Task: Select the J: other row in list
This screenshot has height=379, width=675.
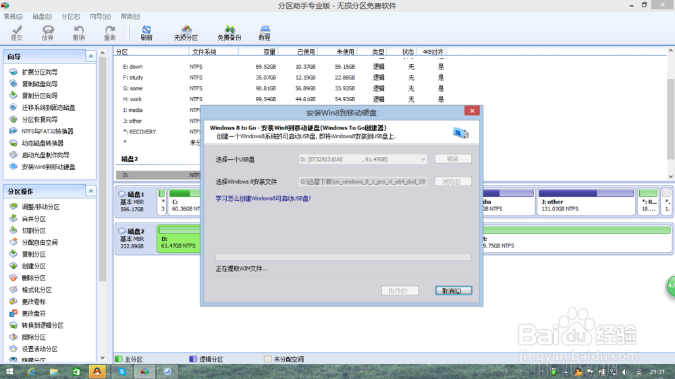Action: pyautogui.click(x=158, y=121)
